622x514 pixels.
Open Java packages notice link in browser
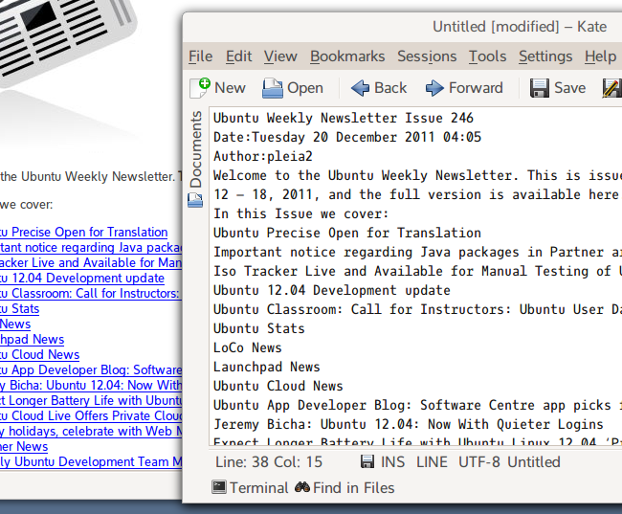coord(91,247)
